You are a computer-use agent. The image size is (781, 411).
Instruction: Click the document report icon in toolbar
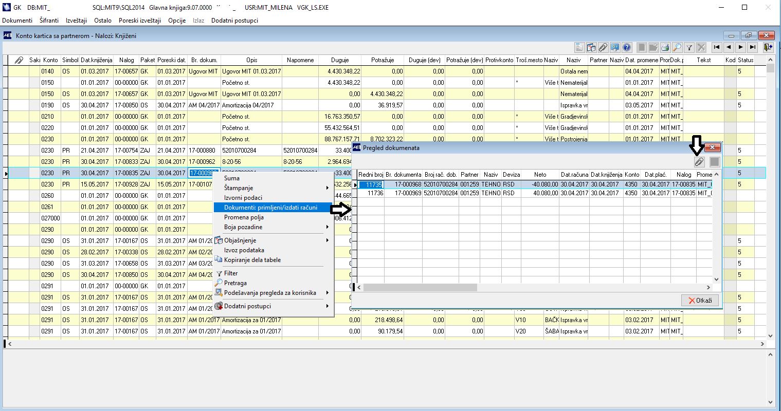tap(579, 47)
